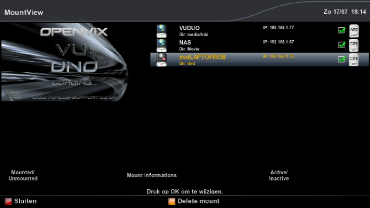Click IP address 192.168.1.77
The height and width of the screenshot is (208, 370).
point(279,27)
